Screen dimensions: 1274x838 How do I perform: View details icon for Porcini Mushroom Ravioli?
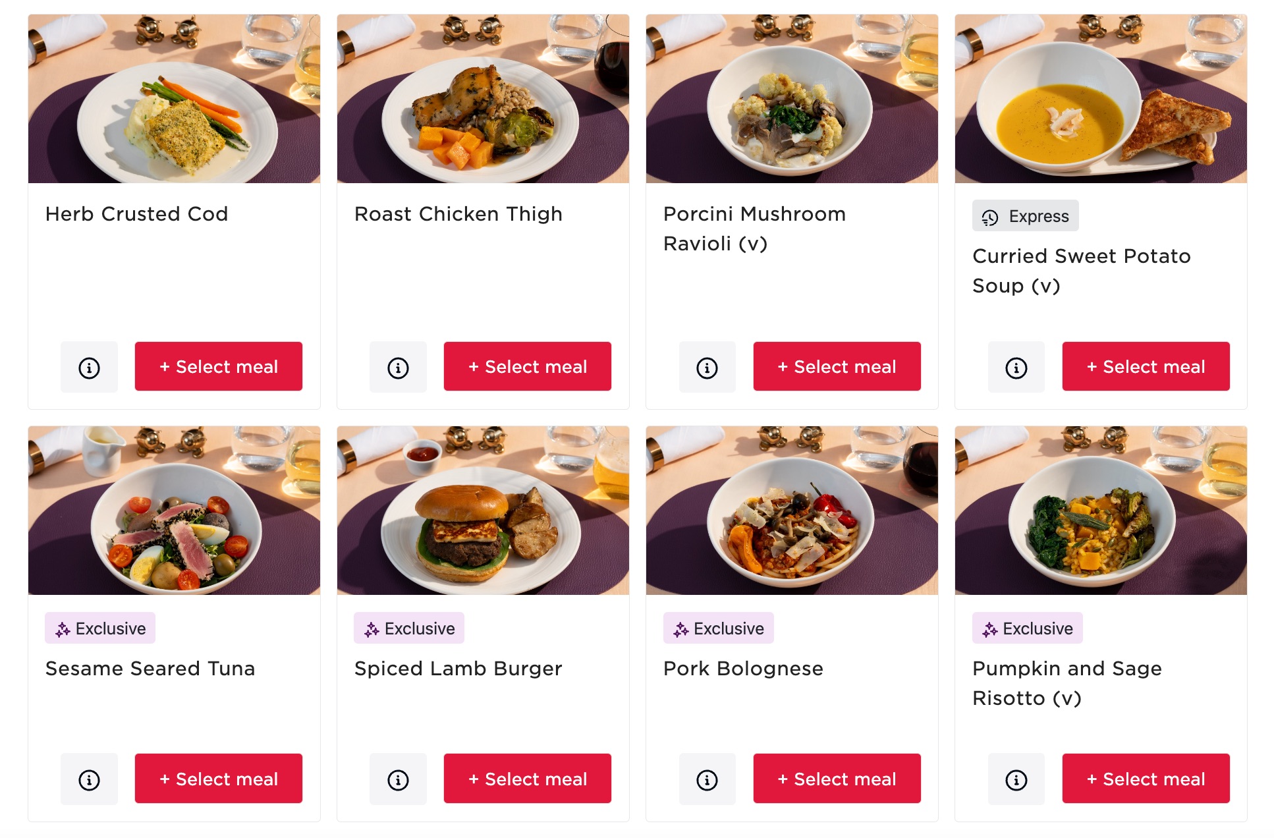point(707,367)
